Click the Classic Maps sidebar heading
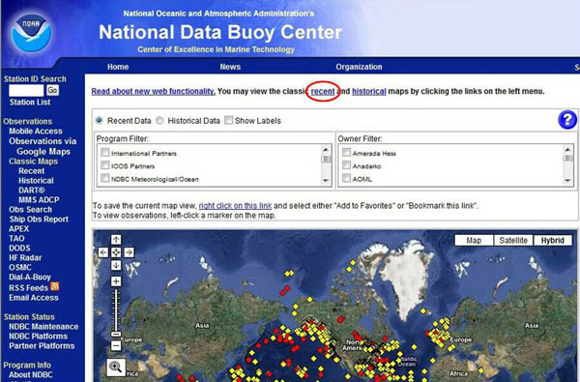This screenshot has width=580, height=382. [33, 162]
